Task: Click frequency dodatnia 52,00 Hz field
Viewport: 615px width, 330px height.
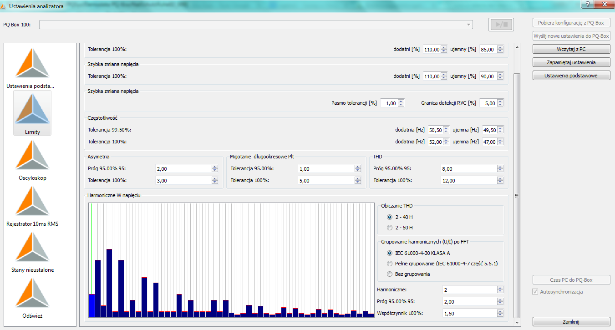Action: [435, 142]
